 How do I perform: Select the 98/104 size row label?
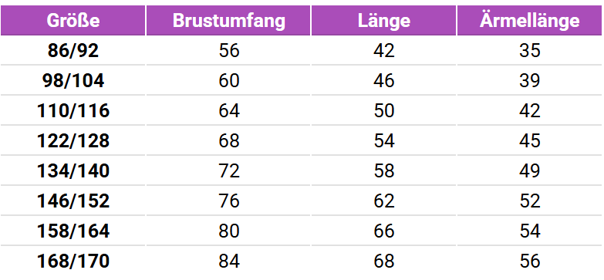[x=73, y=81]
